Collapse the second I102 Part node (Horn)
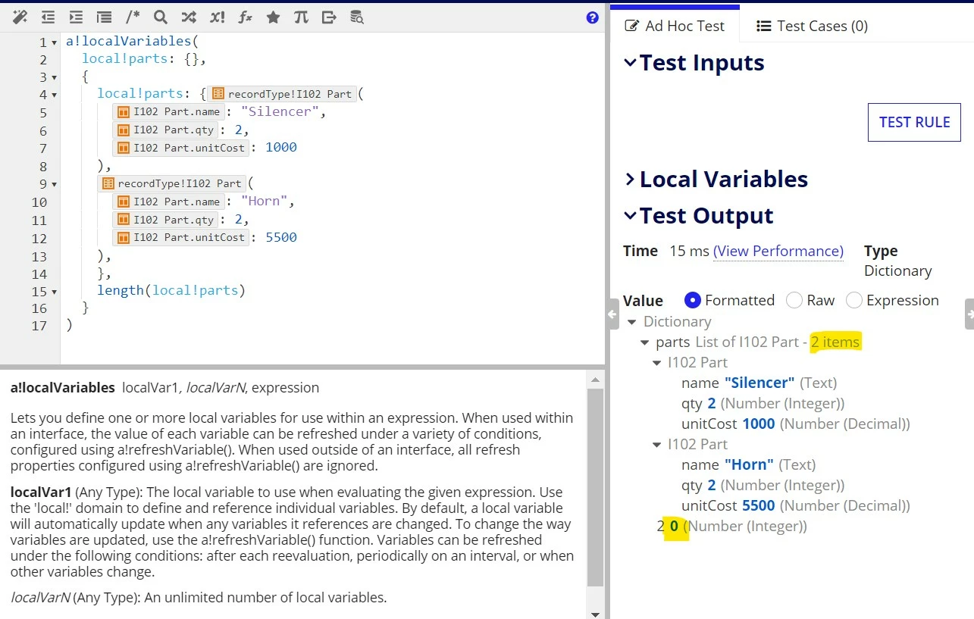The image size is (974, 619). 657,445
